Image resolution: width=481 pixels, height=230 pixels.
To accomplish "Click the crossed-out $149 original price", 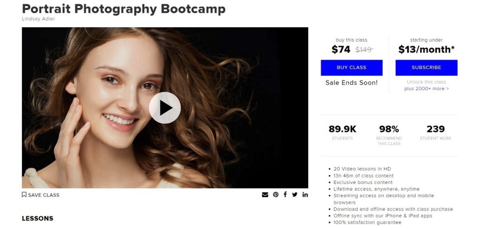I will pos(364,49).
